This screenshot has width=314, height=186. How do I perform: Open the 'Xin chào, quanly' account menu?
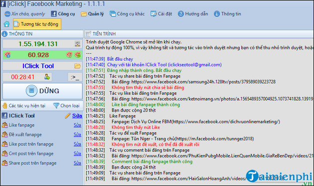point(25,14)
